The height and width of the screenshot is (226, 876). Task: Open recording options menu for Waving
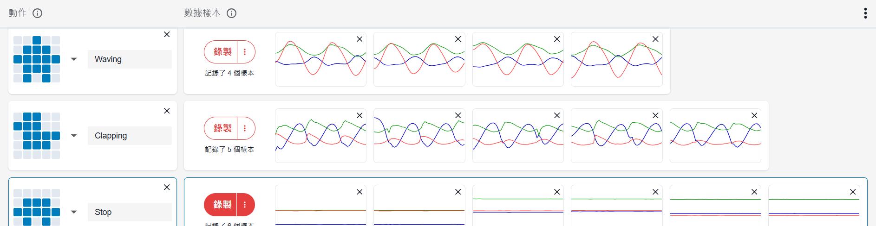pyautogui.click(x=245, y=52)
